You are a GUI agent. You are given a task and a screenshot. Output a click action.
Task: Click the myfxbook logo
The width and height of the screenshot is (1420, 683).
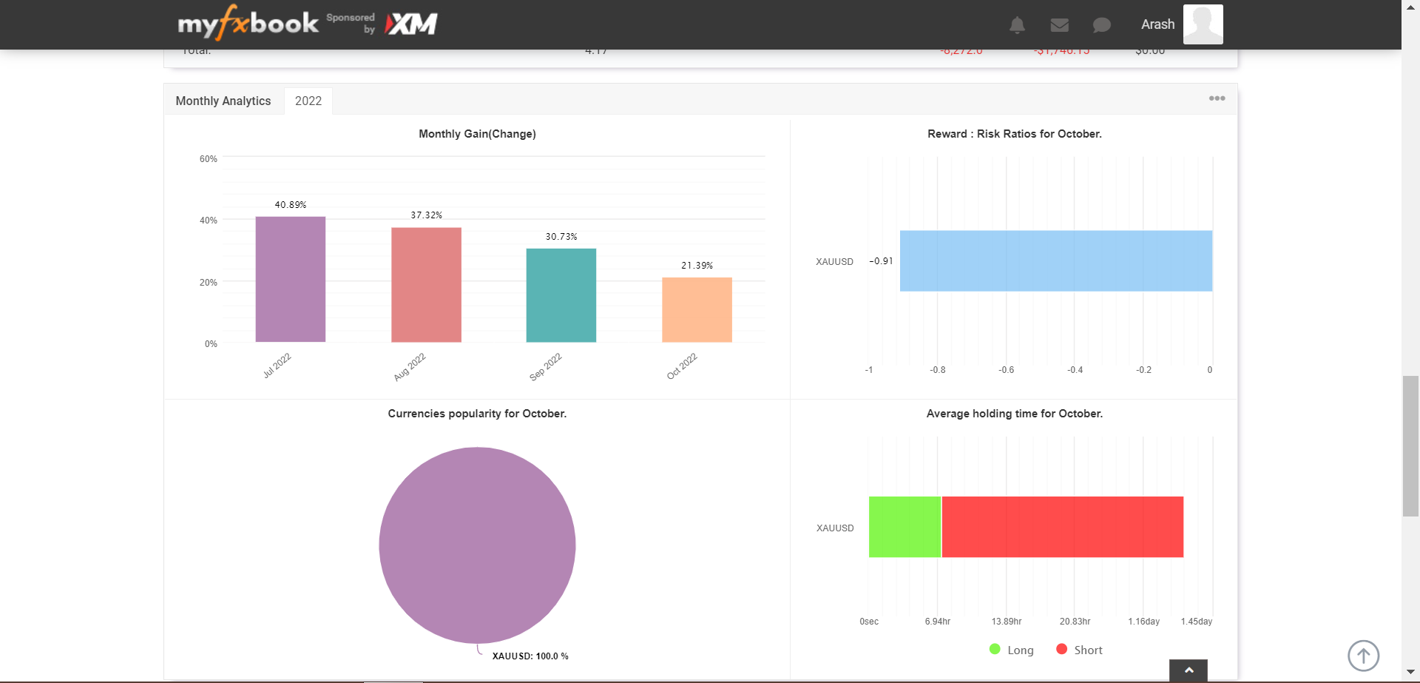[x=248, y=23]
